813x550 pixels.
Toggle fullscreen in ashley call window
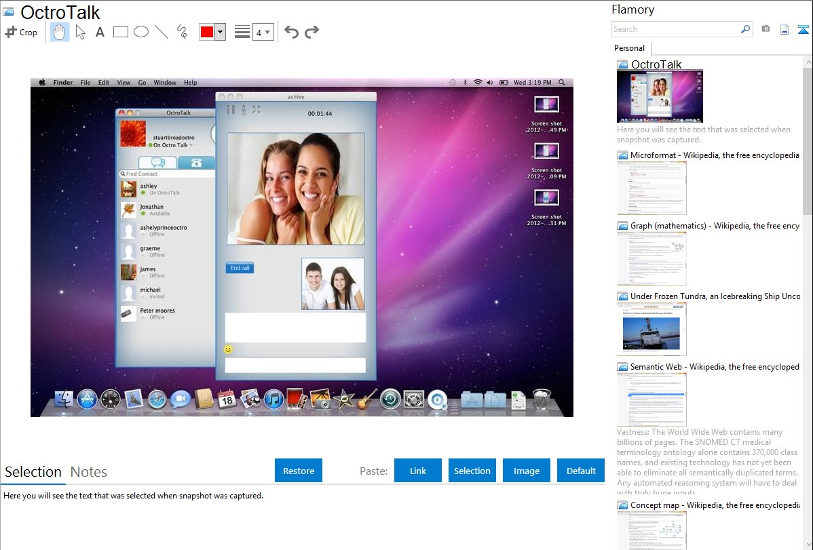(257, 109)
